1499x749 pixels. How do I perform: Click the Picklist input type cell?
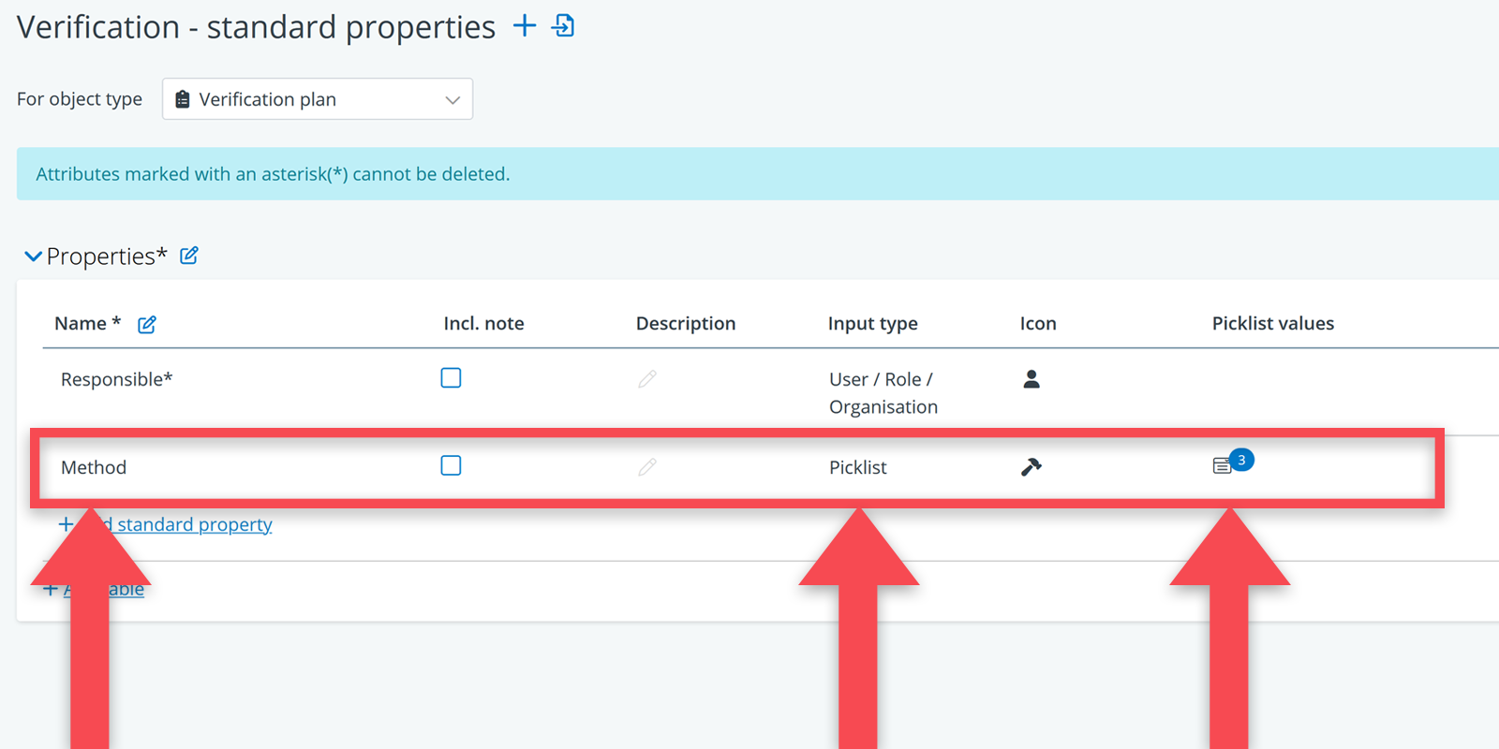857,467
